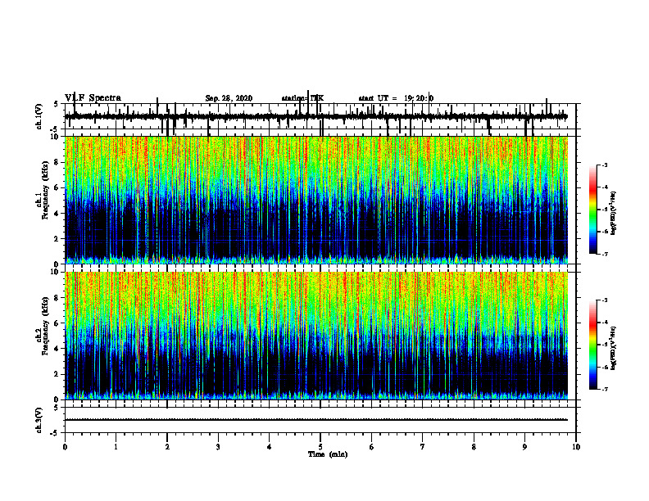The width and height of the screenshot is (649, 501).
Task: Click the "1" minute tick label
Action: coord(116,447)
